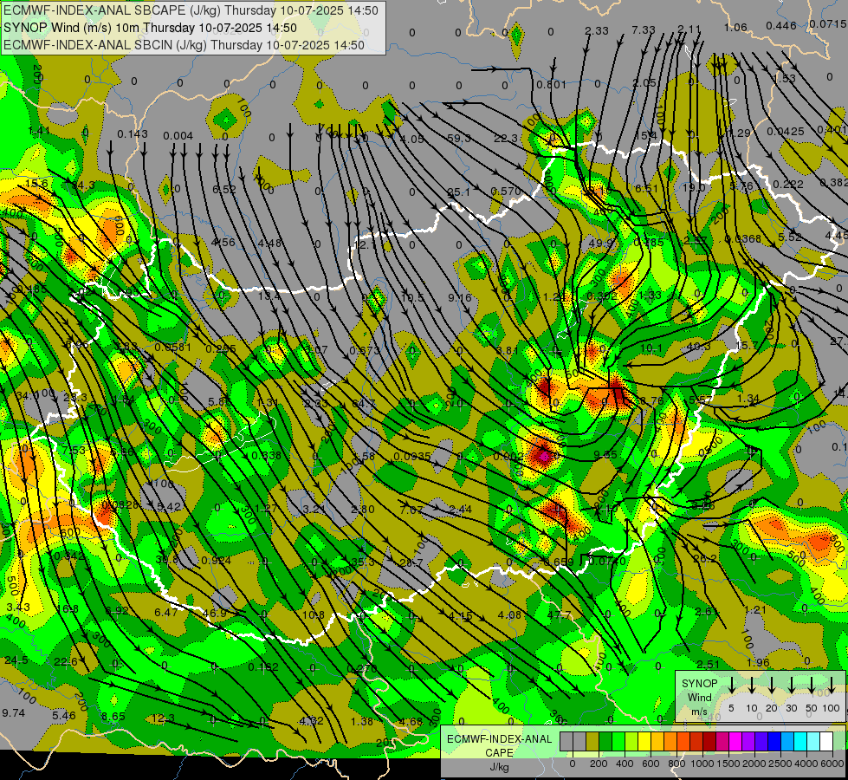The width and height of the screenshot is (848, 780).
Task: Select the violet purple legend swatch
Action: point(748,742)
